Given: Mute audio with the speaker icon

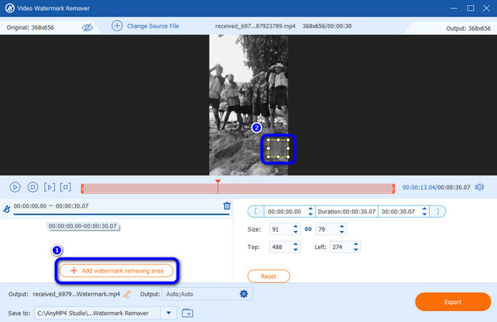Looking at the screenshot, I should click(480, 187).
